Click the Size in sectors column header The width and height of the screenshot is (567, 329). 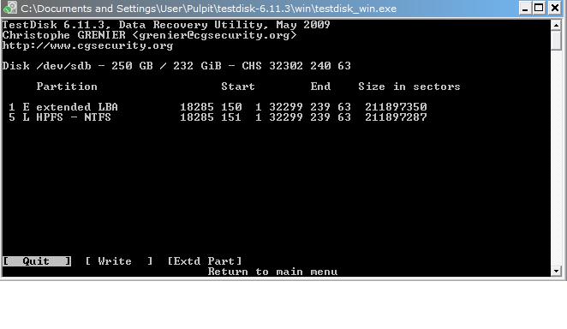409,87
